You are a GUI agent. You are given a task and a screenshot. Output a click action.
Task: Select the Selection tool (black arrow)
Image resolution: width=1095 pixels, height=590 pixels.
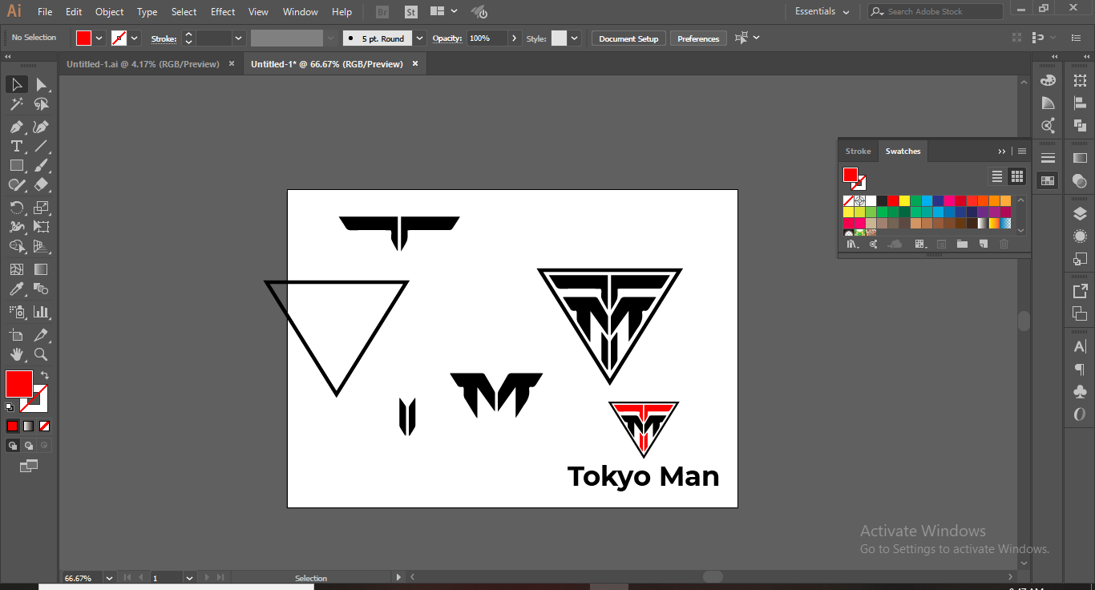(x=16, y=84)
